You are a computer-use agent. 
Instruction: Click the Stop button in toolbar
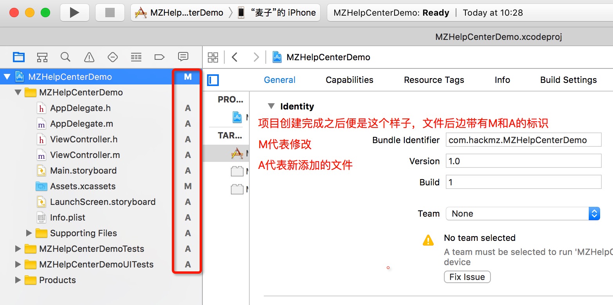[x=110, y=13]
